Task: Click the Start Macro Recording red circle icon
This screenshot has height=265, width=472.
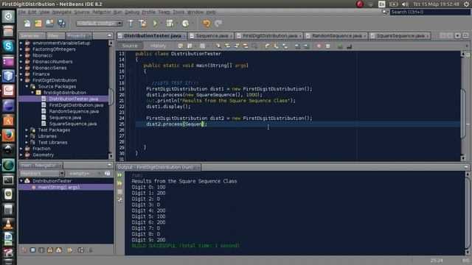Action: 319,46
